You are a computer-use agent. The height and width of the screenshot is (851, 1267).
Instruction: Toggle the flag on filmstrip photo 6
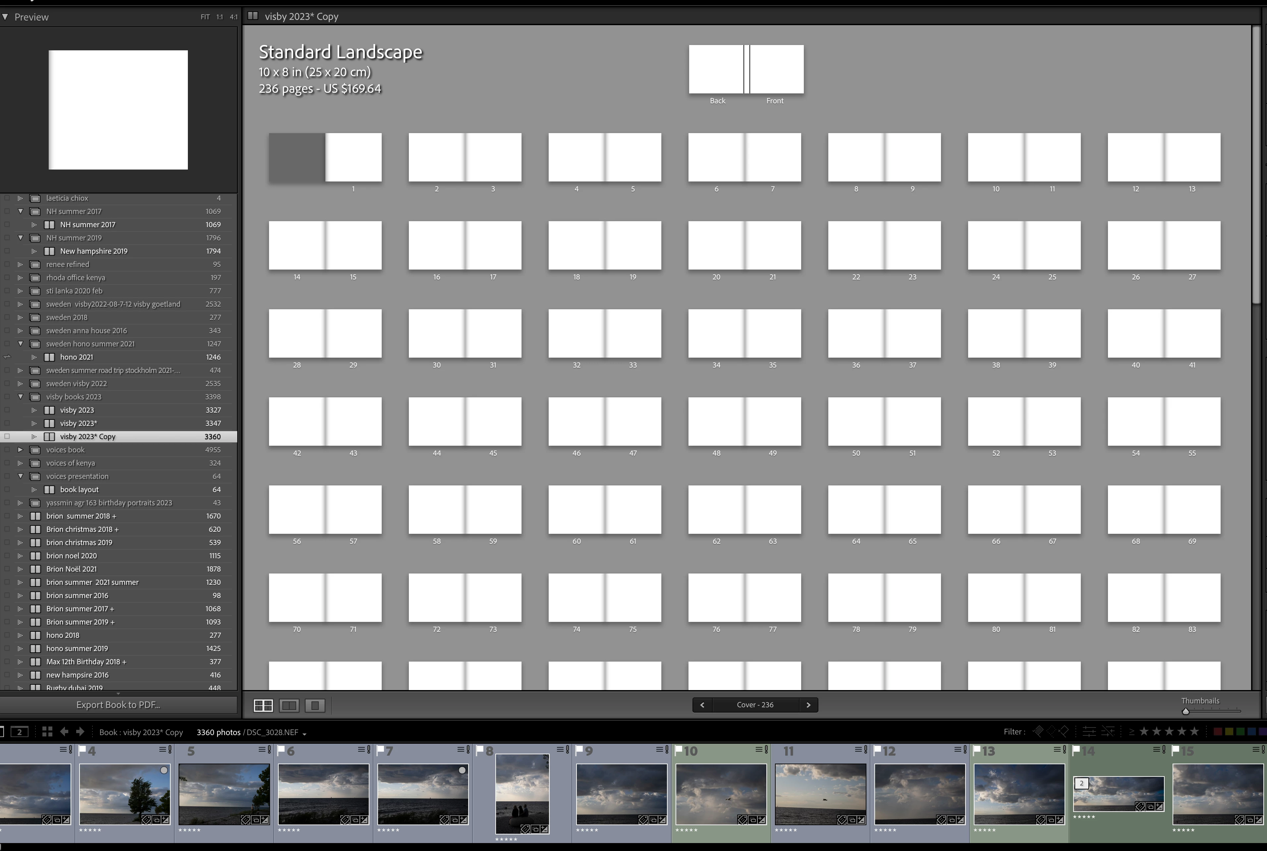(281, 750)
